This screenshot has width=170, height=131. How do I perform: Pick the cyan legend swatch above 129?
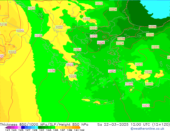(36, 128)
